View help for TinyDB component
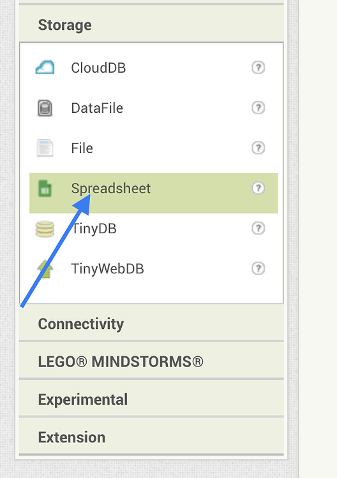 258,228
